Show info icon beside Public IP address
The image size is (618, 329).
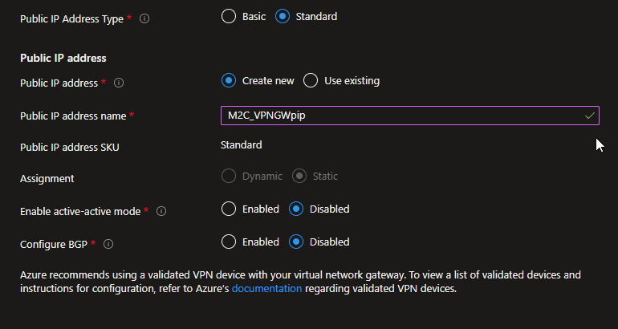point(119,83)
